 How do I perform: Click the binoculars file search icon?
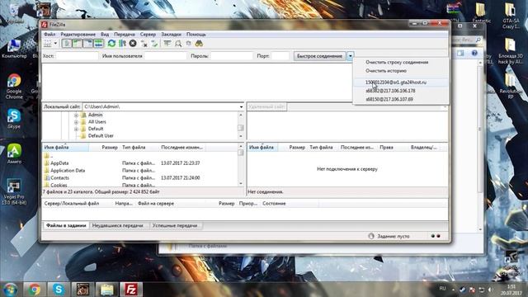click(199, 44)
